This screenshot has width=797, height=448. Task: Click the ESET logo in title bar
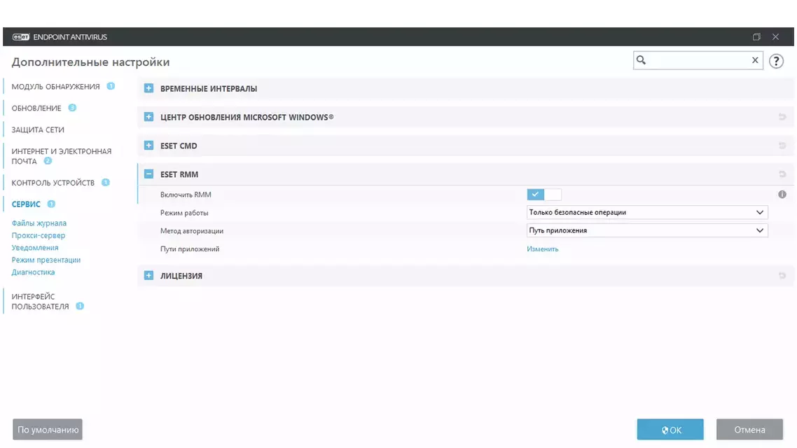point(21,37)
